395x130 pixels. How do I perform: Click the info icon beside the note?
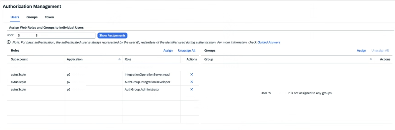[9, 42]
